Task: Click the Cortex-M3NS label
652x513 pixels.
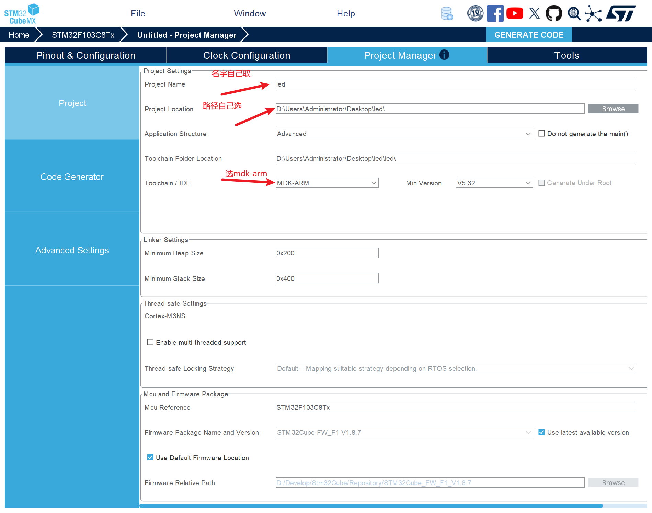Action: pyautogui.click(x=165, y=316)
